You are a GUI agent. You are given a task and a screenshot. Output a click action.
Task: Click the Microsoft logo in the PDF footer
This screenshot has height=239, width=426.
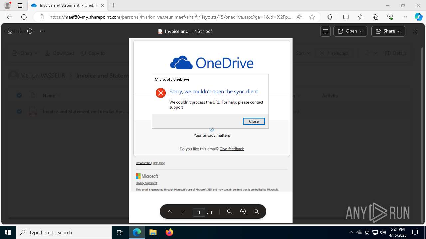pyautogui.click(x=147, y=176)
